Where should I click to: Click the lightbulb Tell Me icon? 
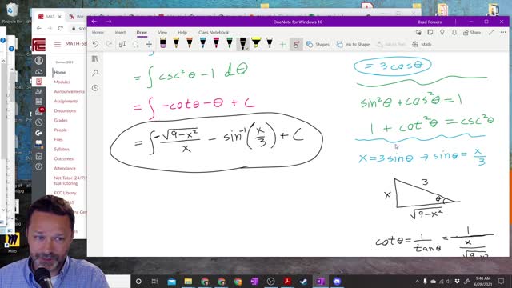click(x=442, y=32)
